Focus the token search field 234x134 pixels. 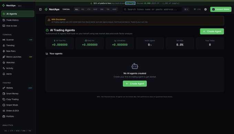[x=152, y=9]
